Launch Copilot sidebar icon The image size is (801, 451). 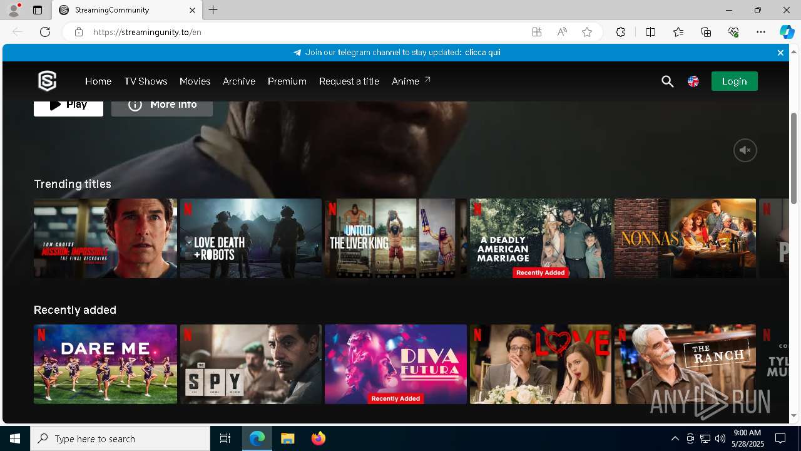787,32
